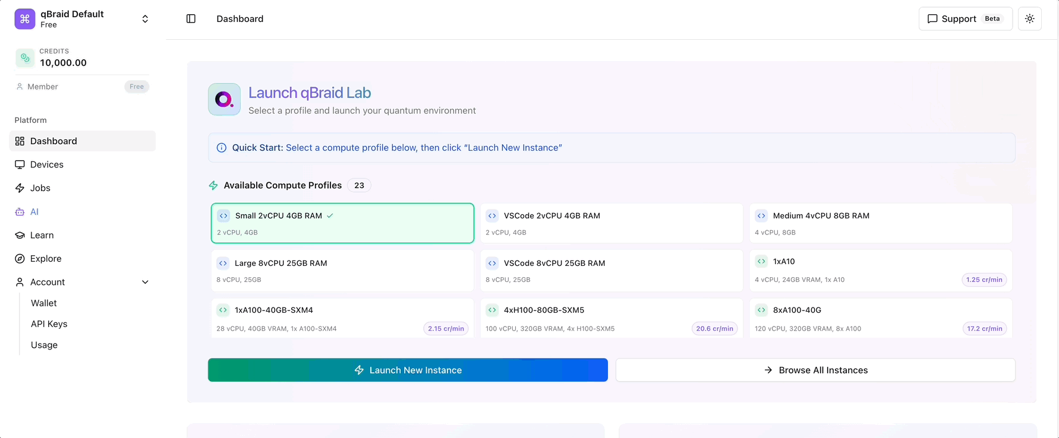Click the 1.25 cr/min price badge
This screenshot has height=438, width=1059.
[x=984, y=280]
